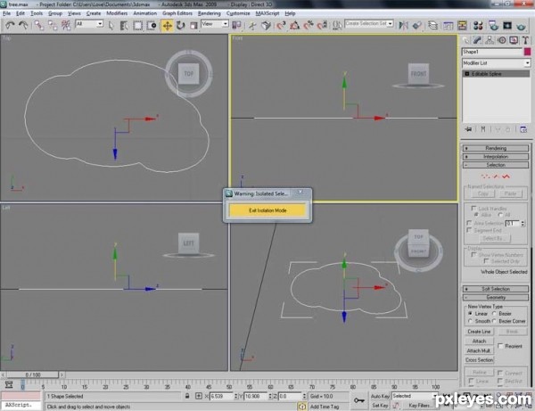The image size is (535, 411).
Task: Toggle the Lock Handles checkbox
Action: (x=473, y=208)
